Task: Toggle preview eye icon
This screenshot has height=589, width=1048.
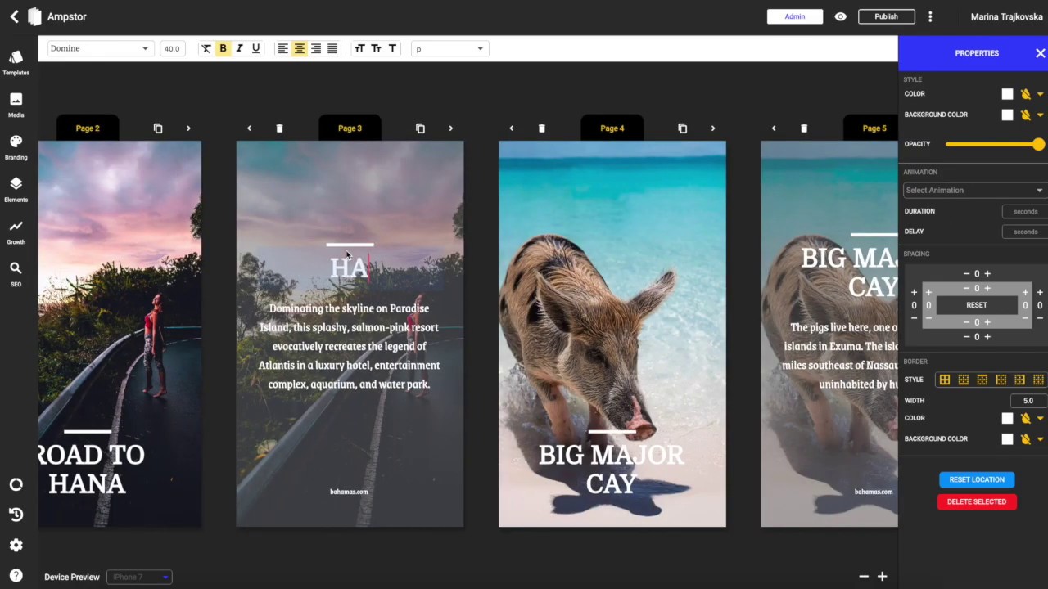Action: click(840, 16)
